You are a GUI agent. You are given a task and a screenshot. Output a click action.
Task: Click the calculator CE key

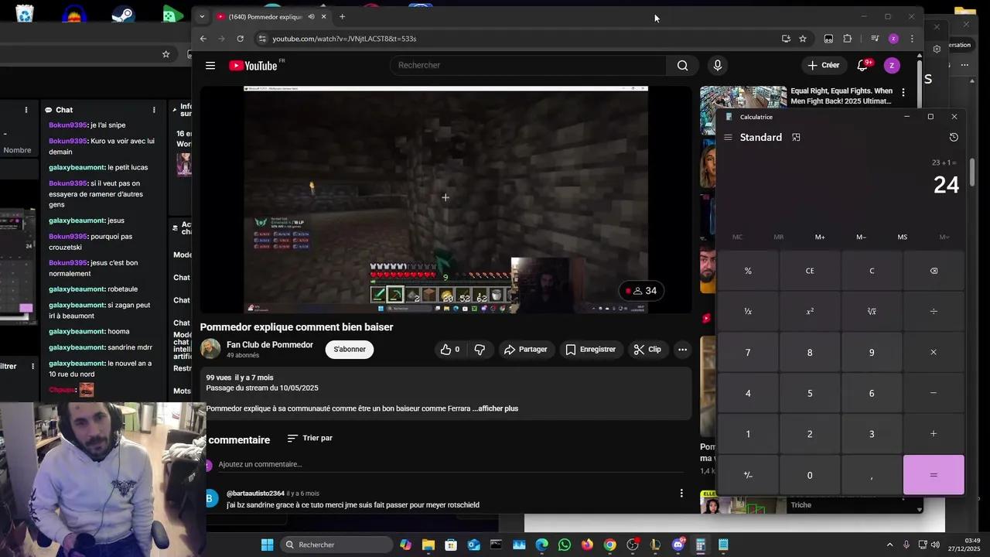(x=810, y=271)
